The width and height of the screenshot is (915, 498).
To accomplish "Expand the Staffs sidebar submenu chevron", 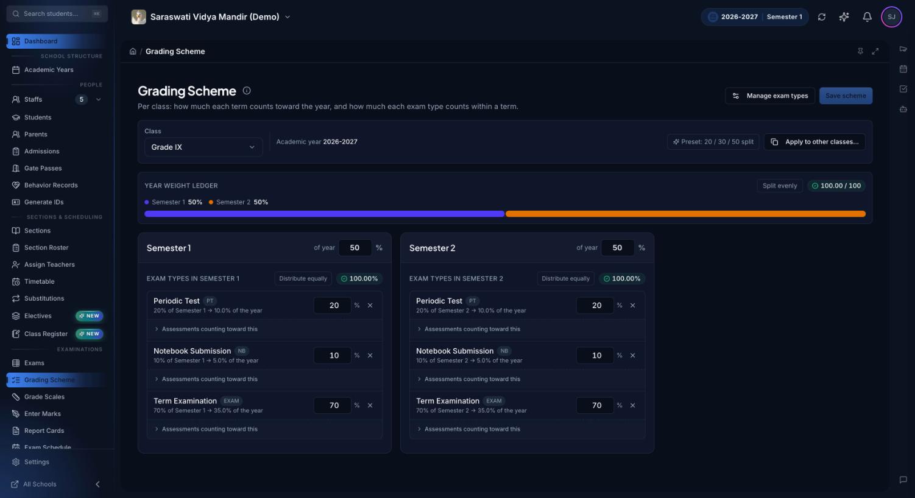I will tap(99, 99).
